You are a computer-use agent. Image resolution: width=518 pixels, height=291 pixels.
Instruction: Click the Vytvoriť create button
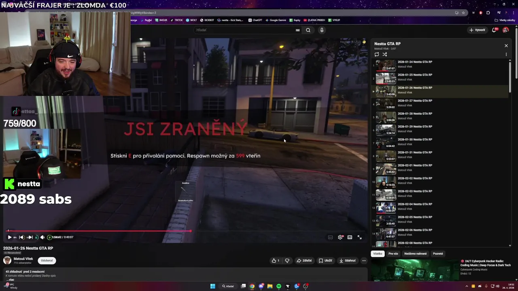point(477,30)
